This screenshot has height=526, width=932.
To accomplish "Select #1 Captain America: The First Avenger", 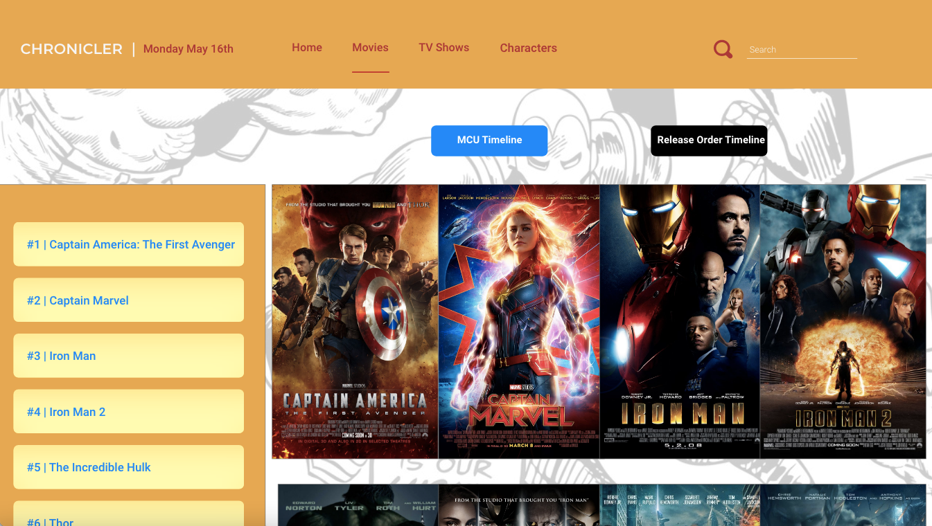I will tap(129, 244).
